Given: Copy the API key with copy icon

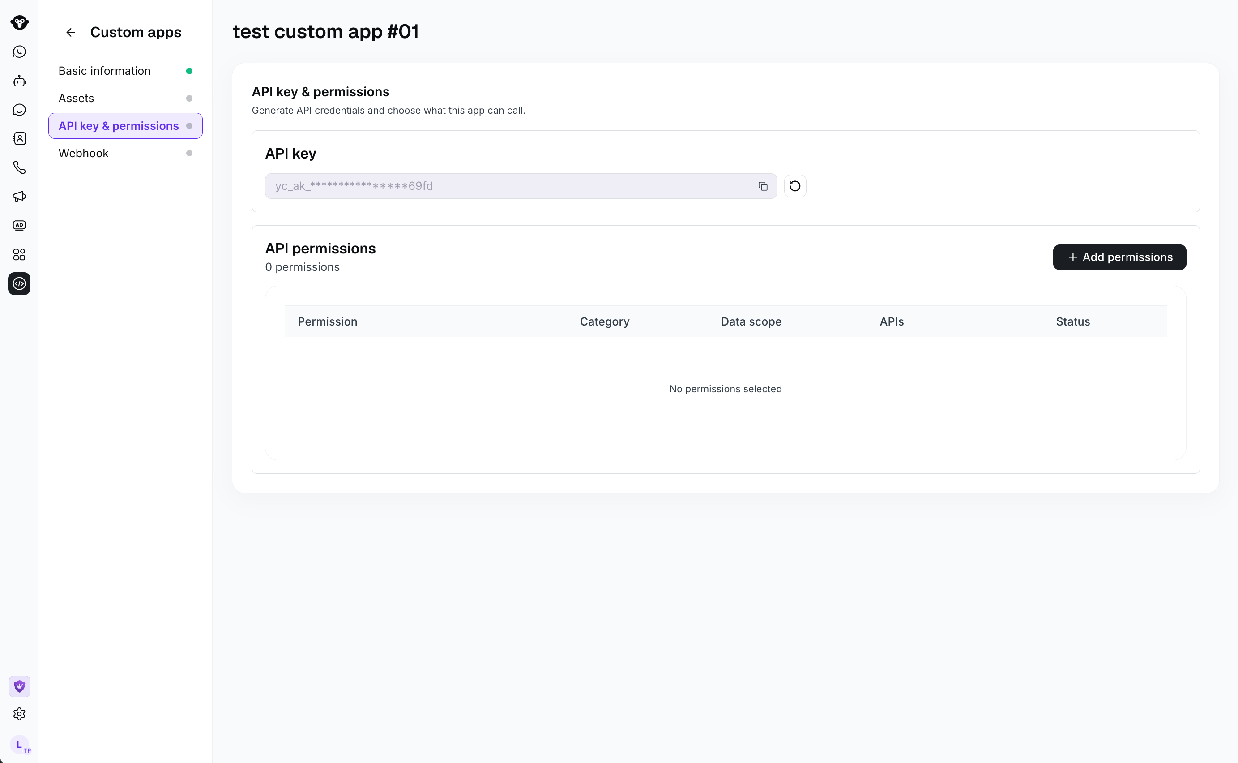Looking at the screenshot, I should 763,186.
